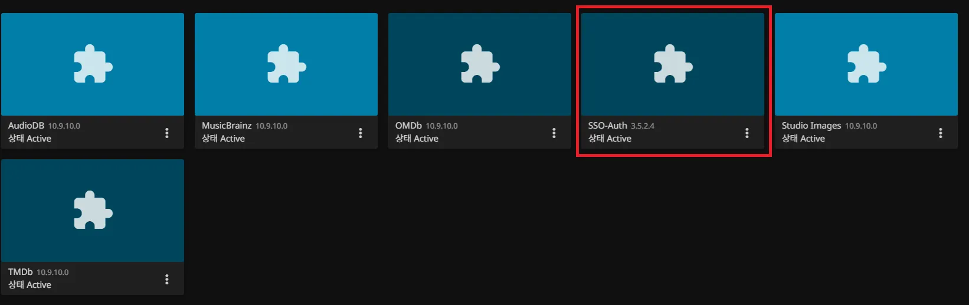Click the TMDb plugin name label
The width and height of the screenshot is (969, 305).
tap(20, 272)
